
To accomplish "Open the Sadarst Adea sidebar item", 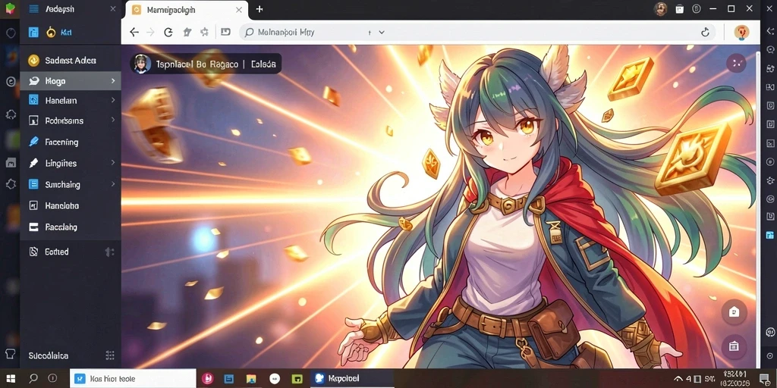I will tap(71, 61).
